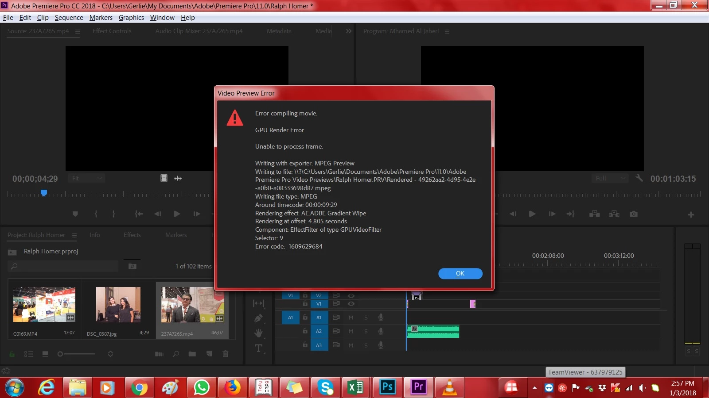
Task: Open the Markers menu
Action: click(x=101, y=18)
